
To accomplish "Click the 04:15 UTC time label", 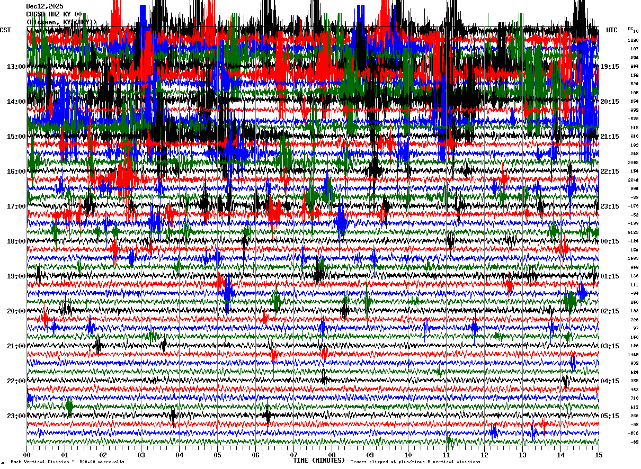I will 610,381.
